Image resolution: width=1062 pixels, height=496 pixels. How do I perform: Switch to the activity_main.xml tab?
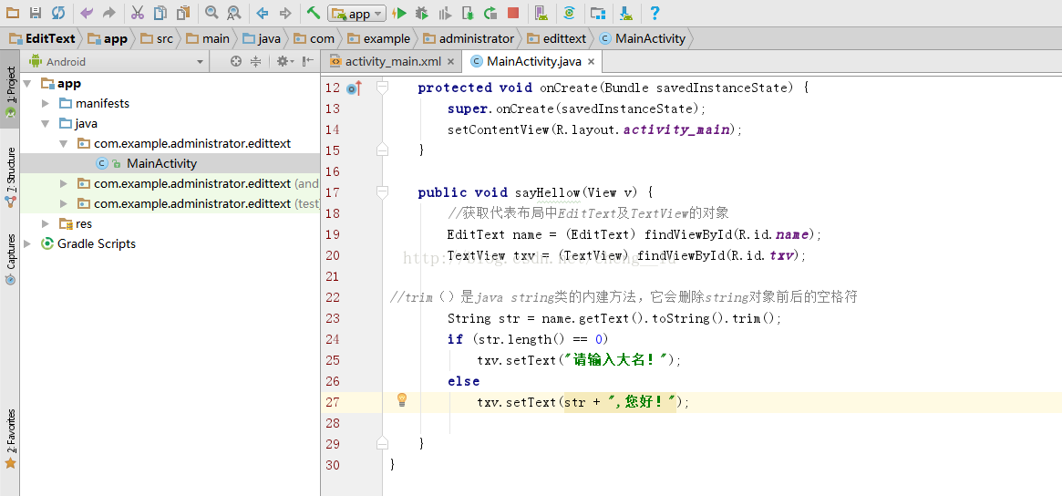coord(392,61)
